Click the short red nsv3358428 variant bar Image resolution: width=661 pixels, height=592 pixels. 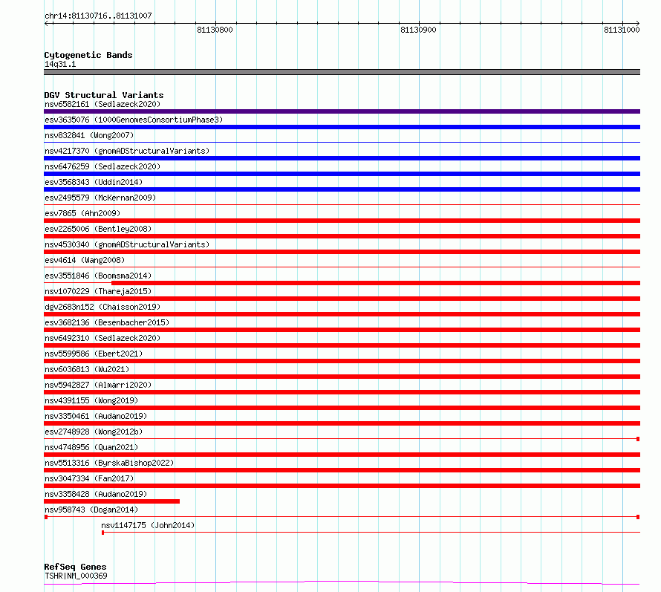coord(111,502)
